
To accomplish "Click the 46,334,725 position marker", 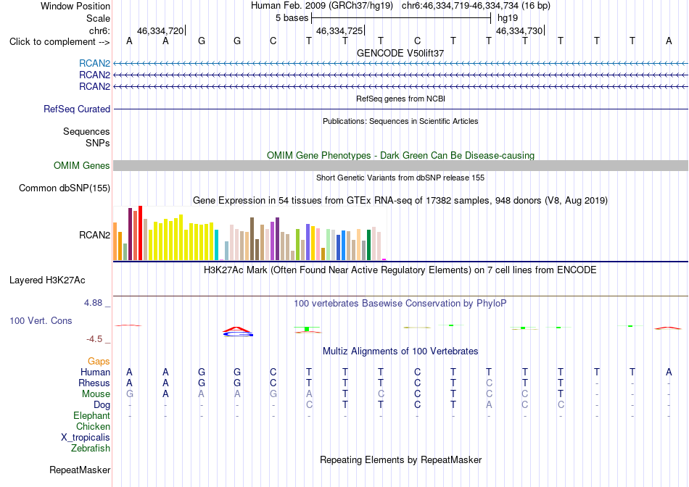I will tap(340, 30).
